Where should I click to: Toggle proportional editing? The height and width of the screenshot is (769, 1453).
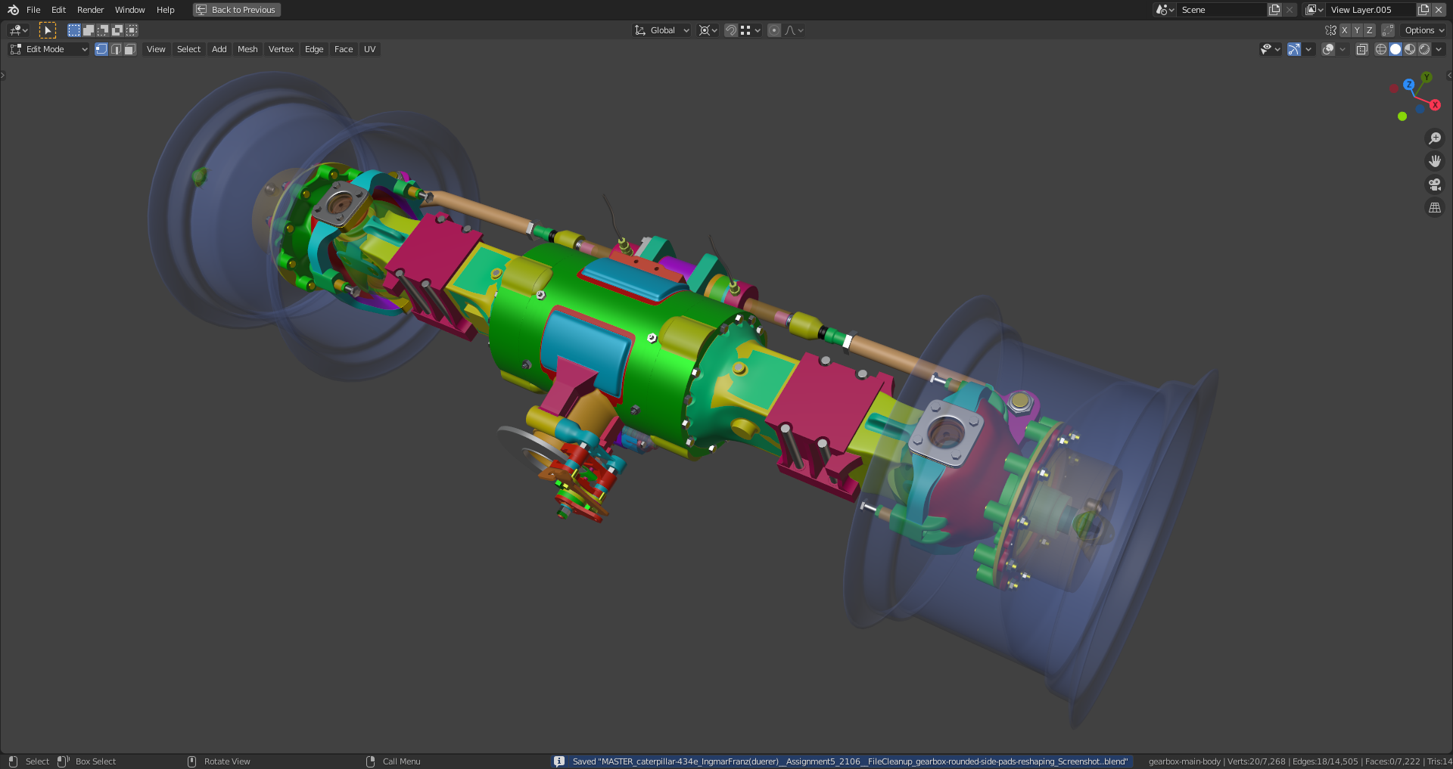pos(773,30)
